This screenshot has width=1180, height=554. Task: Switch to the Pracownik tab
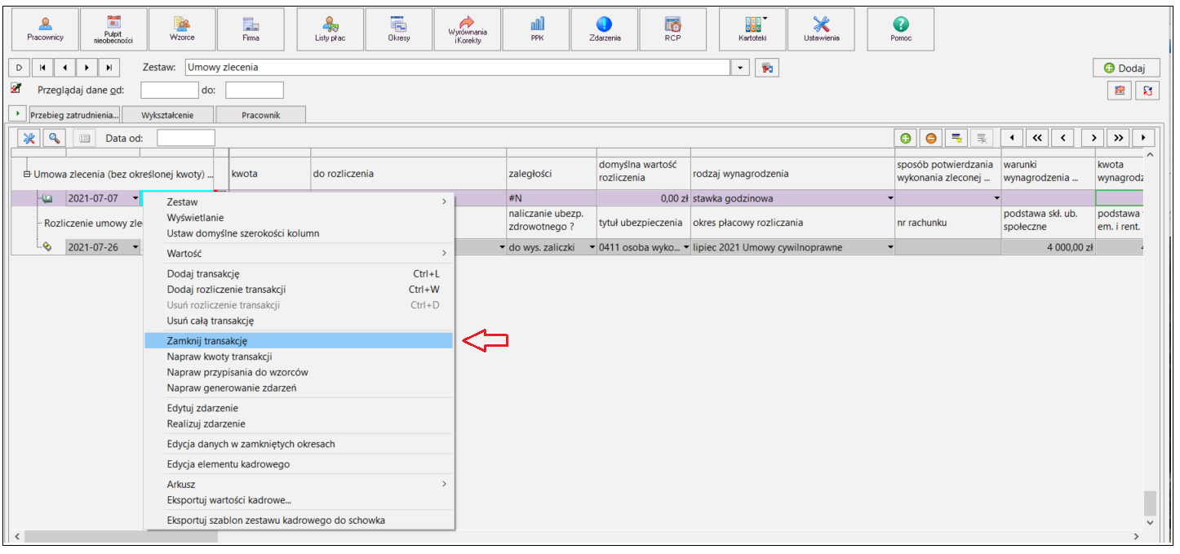tap(261, 115)
